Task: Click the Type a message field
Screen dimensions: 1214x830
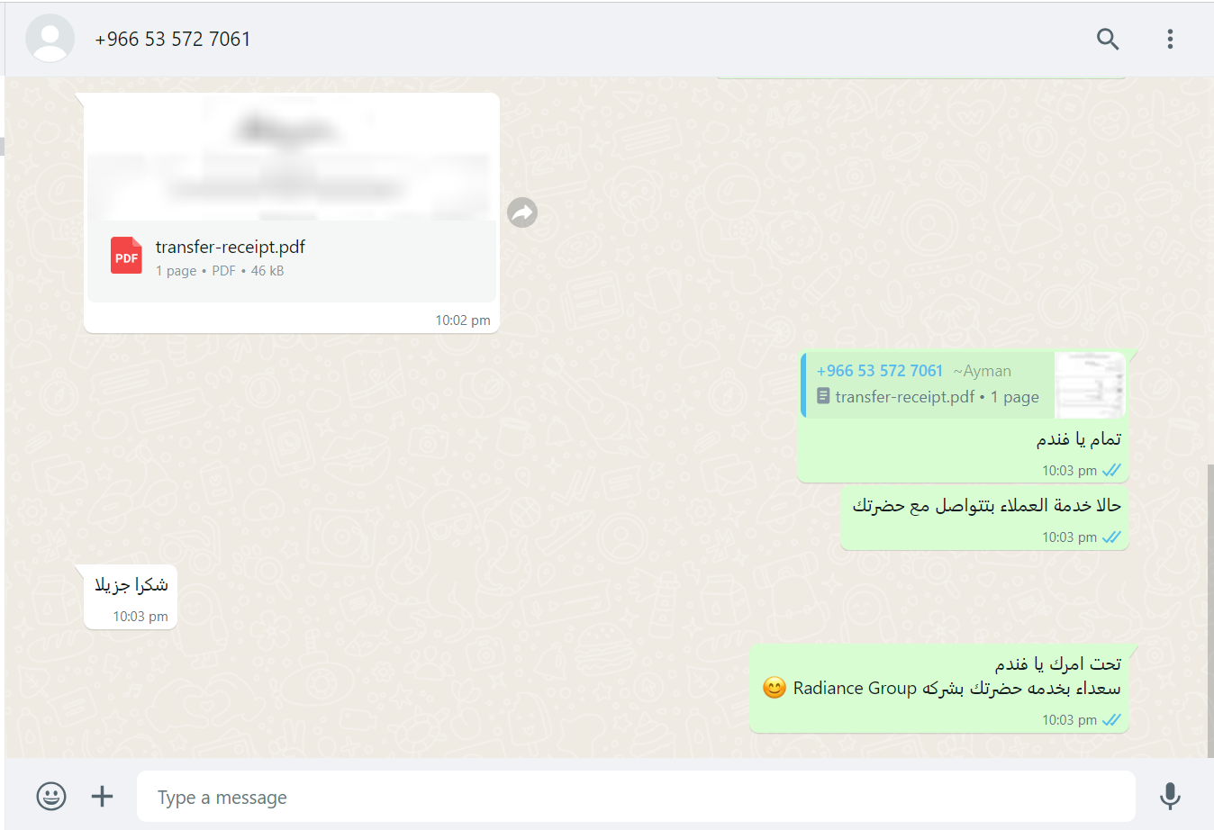Action: (x=636, y=797)
